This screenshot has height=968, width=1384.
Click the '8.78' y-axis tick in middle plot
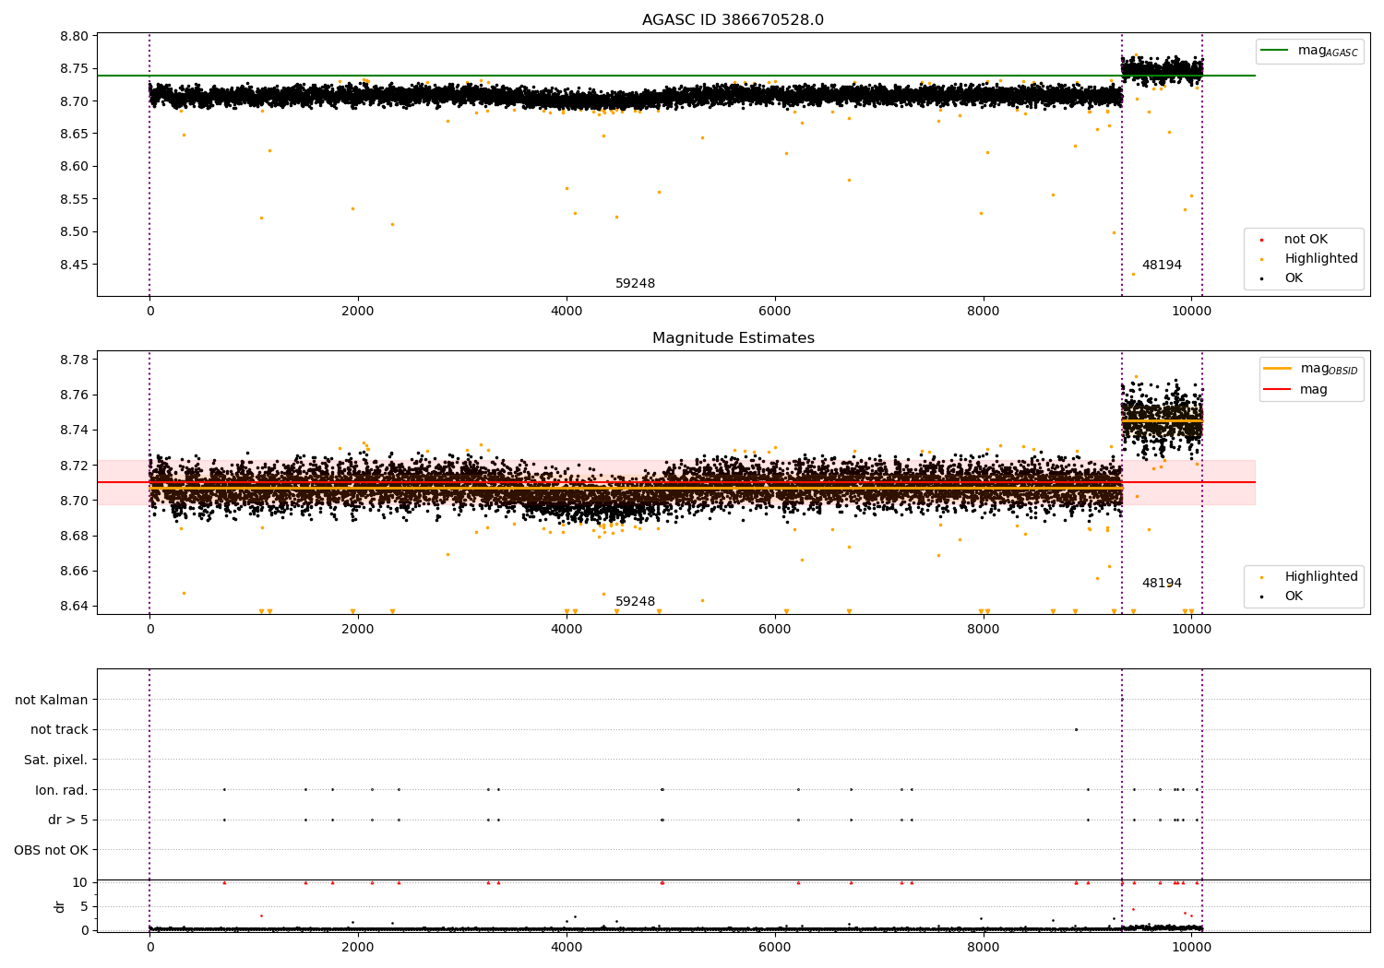(x=74, y=360)
